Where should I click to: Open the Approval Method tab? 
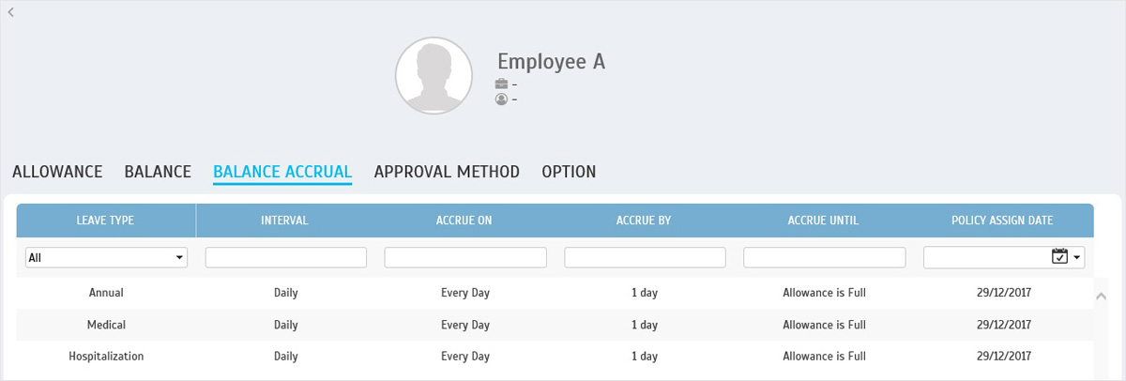coord(447,172)
